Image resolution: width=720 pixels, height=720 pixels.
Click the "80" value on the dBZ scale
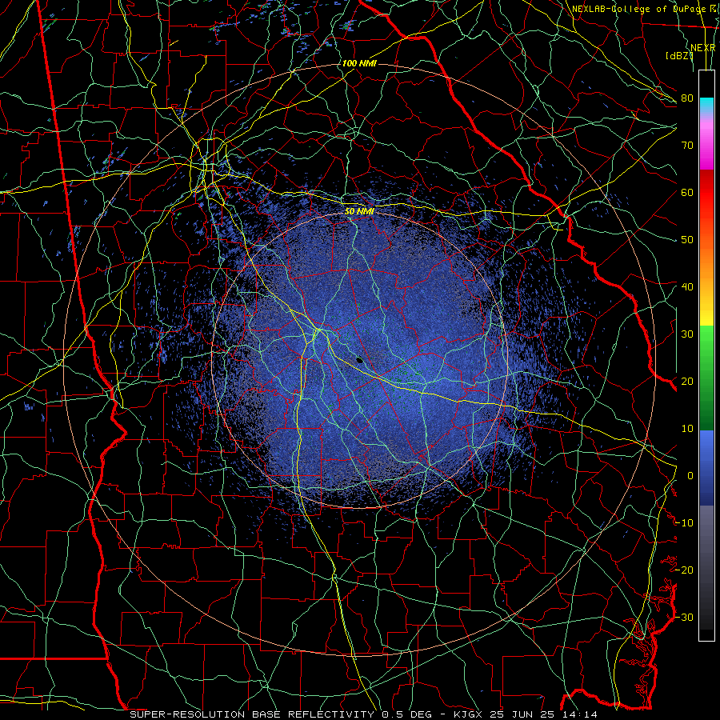[687, 98]
